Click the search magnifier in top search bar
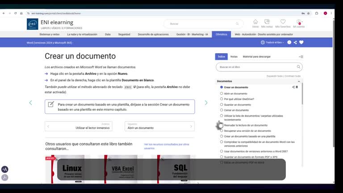This screenshot has height=193, width=343. (x=237, y=24)
